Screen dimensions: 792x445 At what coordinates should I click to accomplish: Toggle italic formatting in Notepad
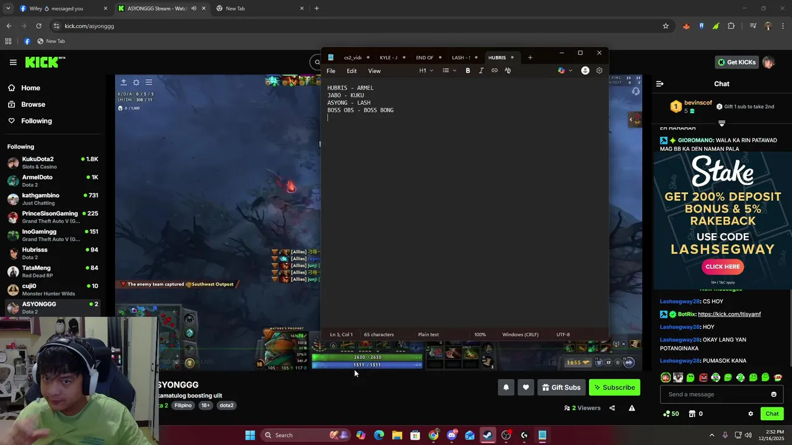481,70
